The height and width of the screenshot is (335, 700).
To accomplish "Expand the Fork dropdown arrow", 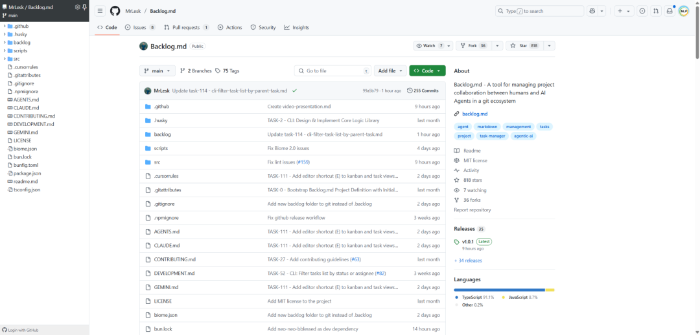I will pos(496,45).
